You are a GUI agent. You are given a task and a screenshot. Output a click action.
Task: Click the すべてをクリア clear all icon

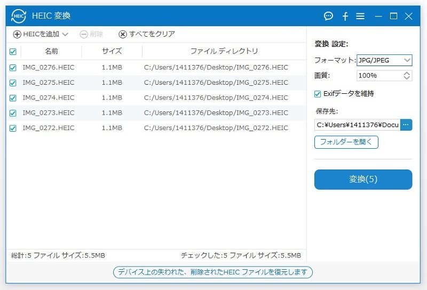pos(123,34)
